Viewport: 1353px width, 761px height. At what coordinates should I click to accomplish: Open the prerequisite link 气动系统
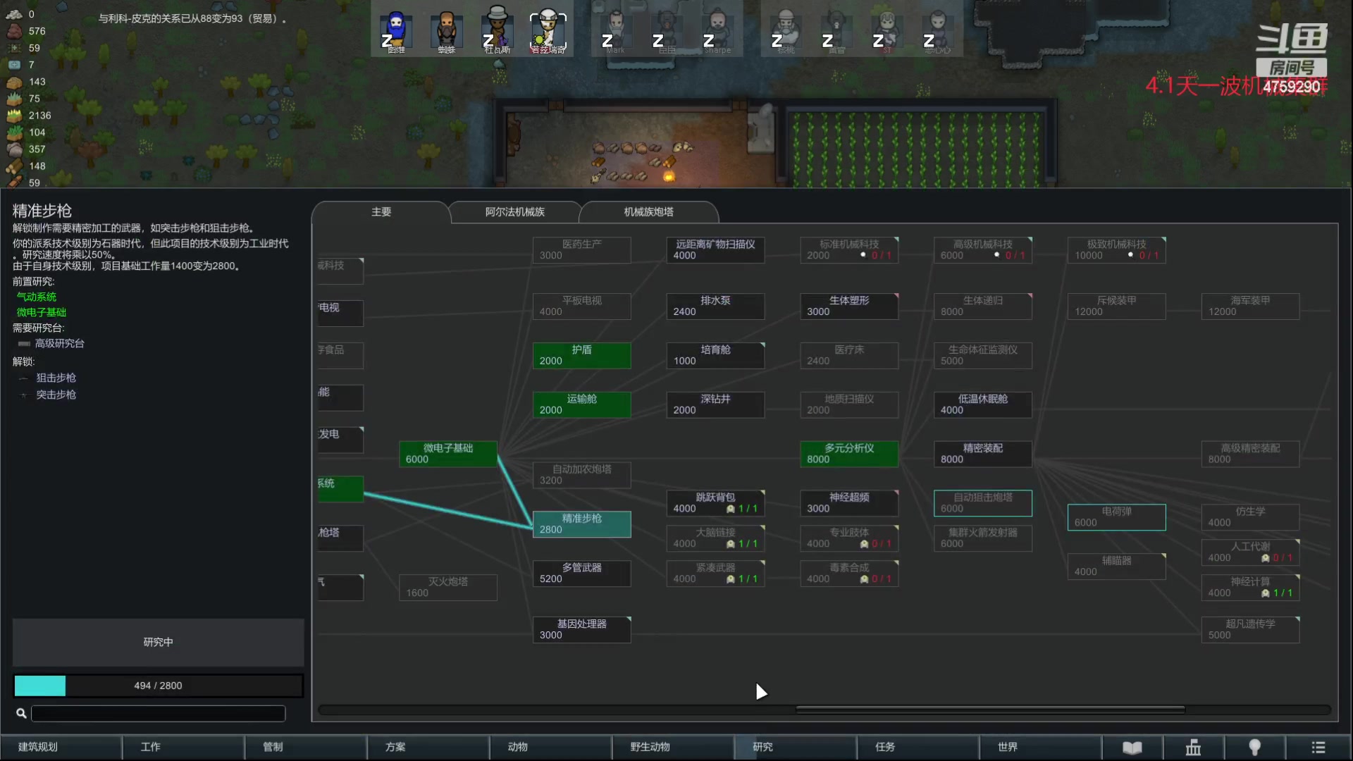[37, 297]
